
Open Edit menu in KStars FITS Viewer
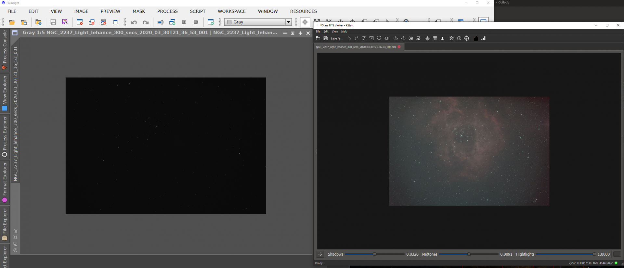pos(326,32)
